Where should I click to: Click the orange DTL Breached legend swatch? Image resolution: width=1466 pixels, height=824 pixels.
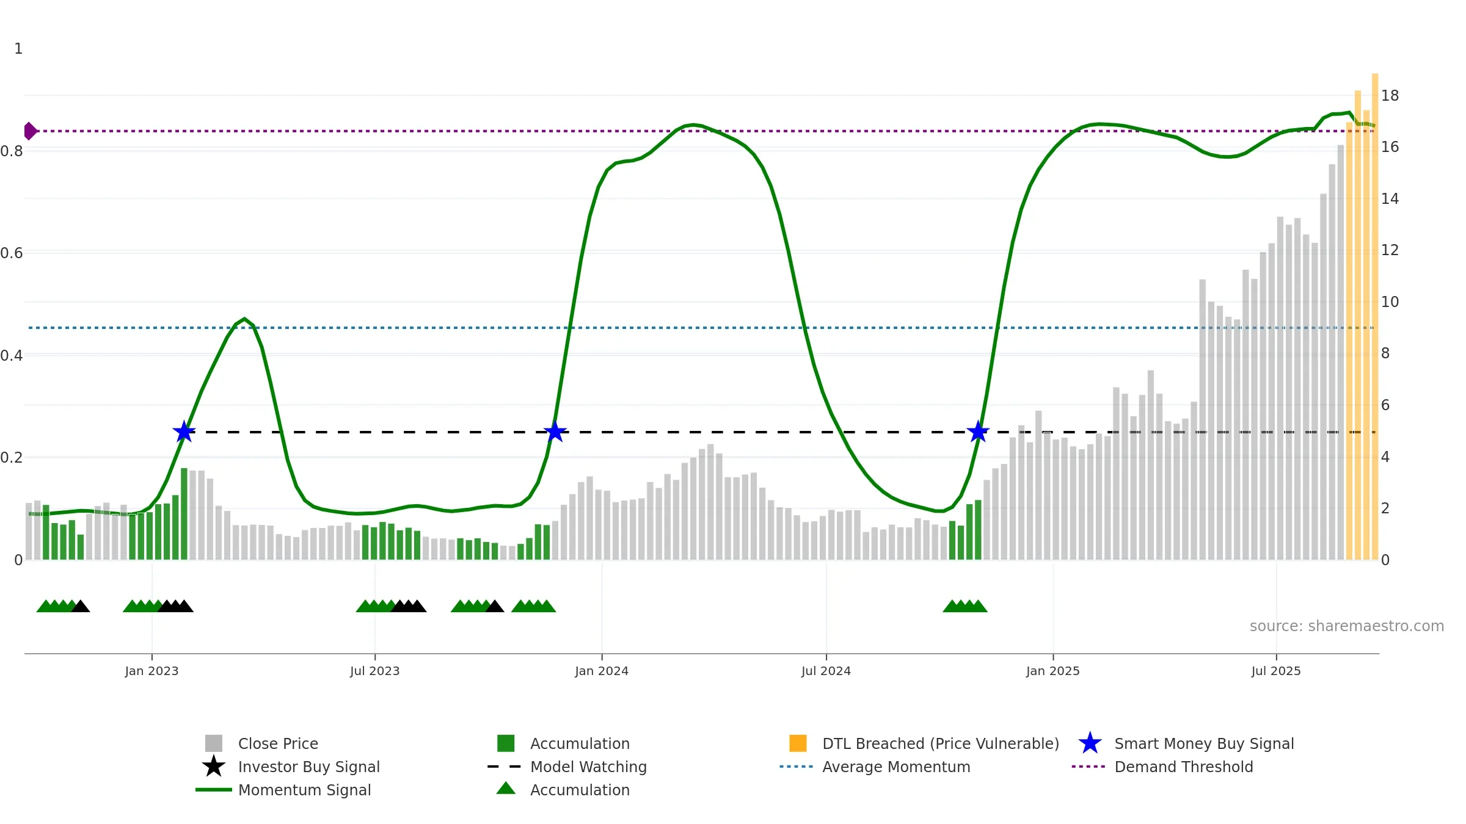point(798,743)
